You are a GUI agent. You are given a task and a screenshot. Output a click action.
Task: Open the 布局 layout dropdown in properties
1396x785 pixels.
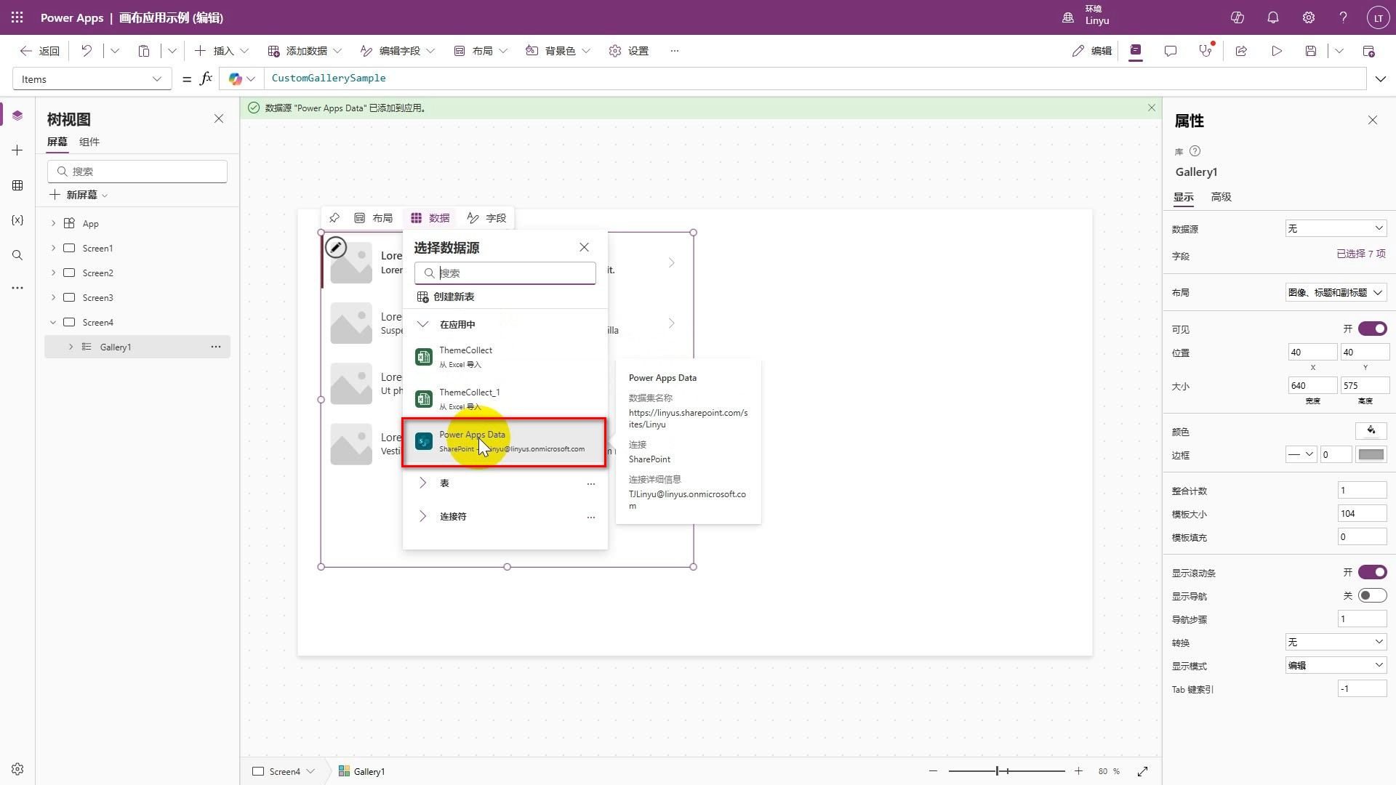[1336, 293]
